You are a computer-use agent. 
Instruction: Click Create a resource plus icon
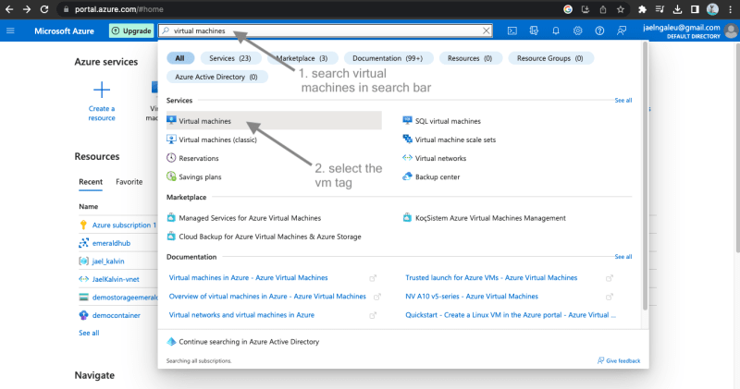point(102,90)
